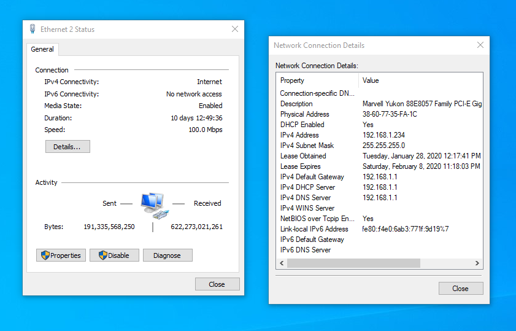516x331 pixels.
Task: Run Diagnose on the connection
Action: tap(168, 255)
